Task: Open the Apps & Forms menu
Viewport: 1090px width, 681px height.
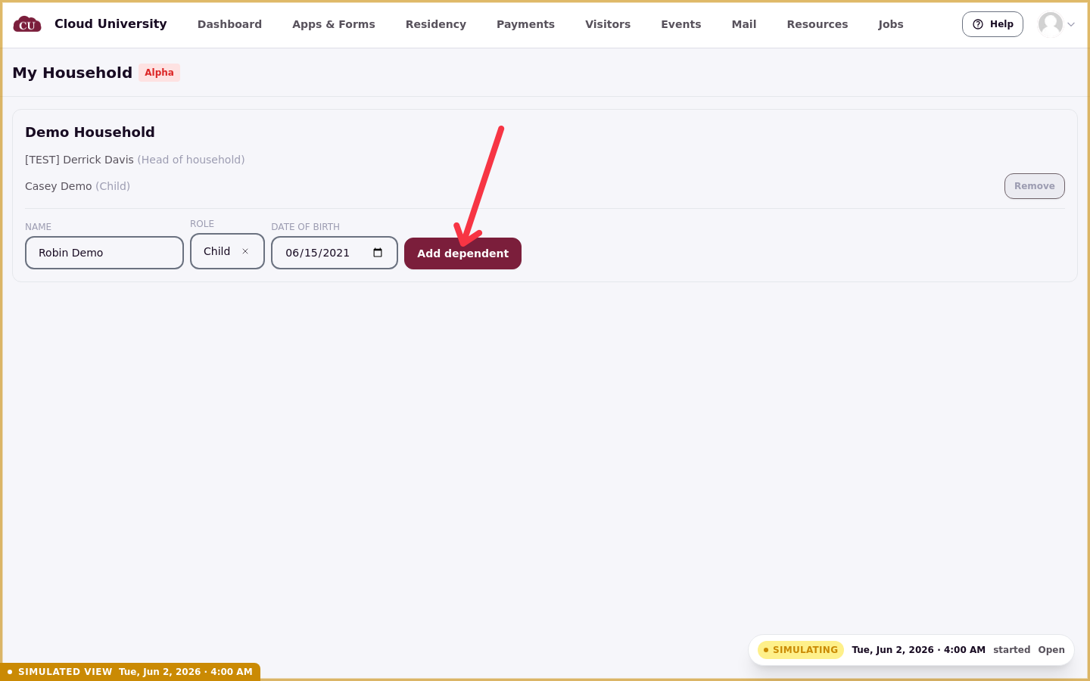Action: click(x=334, y=24)
